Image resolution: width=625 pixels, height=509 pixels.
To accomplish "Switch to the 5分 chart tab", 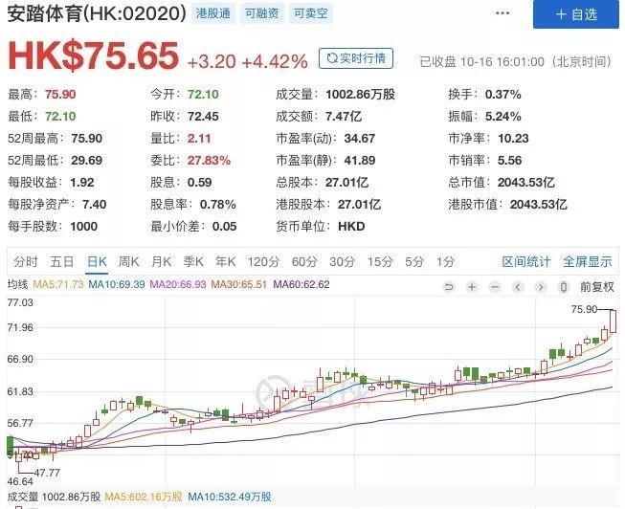I will [x=414, y=262].
